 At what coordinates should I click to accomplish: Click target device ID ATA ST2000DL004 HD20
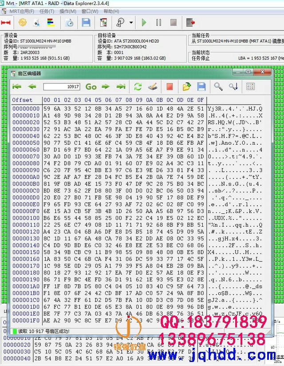pos(136,41)
